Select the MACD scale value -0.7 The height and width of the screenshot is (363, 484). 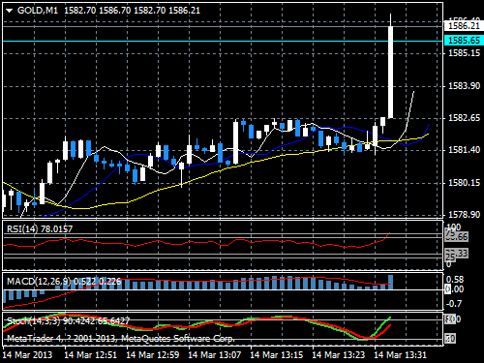[454, 304]
